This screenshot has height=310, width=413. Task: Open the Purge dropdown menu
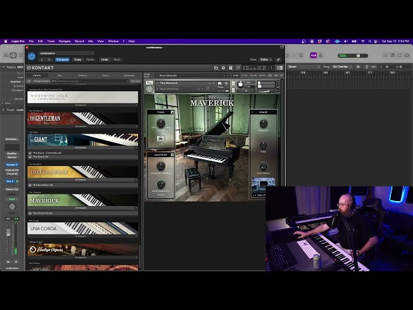222,87
